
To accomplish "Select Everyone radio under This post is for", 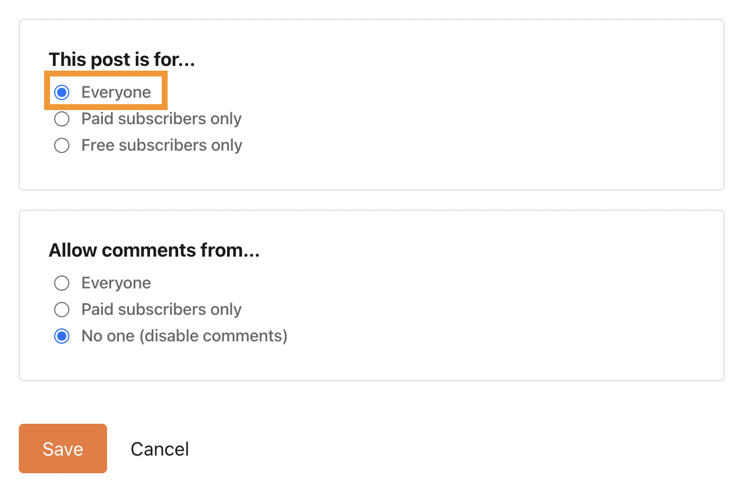I will tap(62, 92).
